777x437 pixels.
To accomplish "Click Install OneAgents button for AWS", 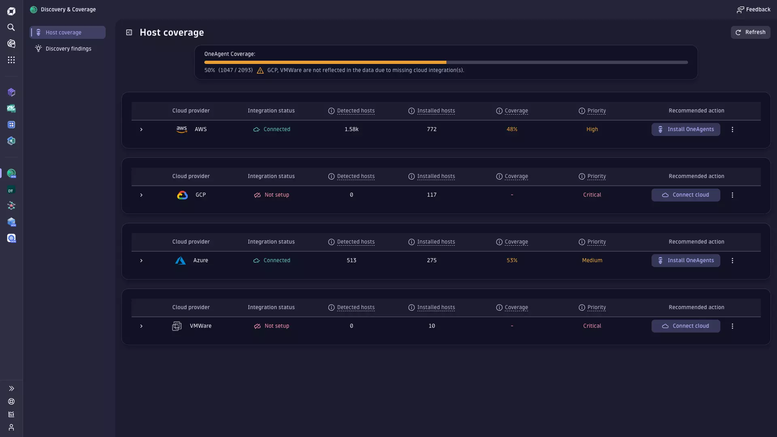I will (x=686, y=129).
